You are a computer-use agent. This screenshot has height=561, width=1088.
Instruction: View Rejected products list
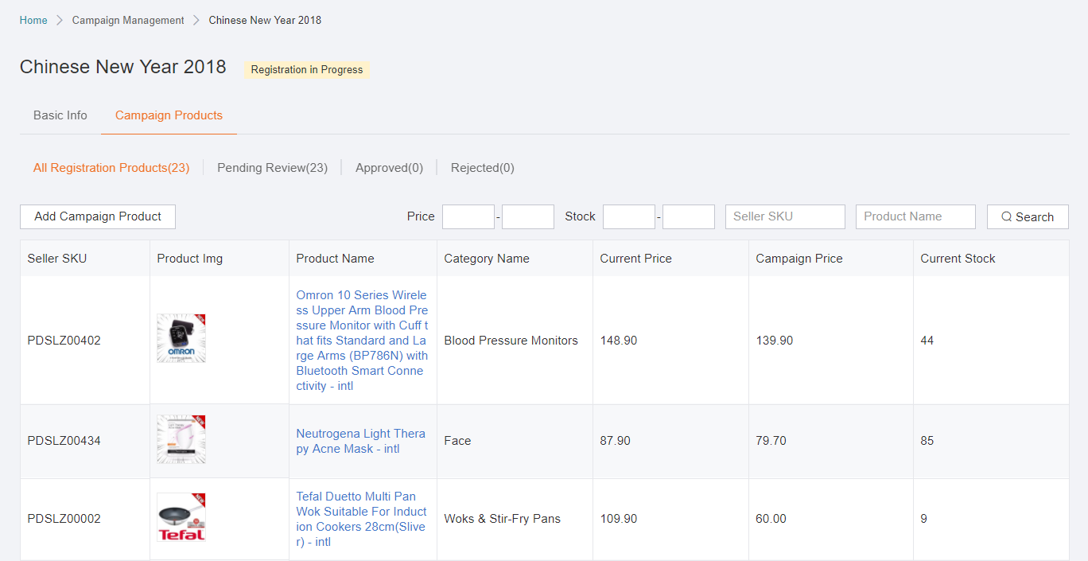482,168
